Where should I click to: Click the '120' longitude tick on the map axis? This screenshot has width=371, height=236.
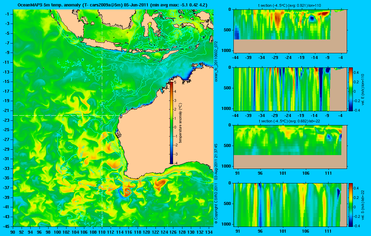(x=146, y=232)
